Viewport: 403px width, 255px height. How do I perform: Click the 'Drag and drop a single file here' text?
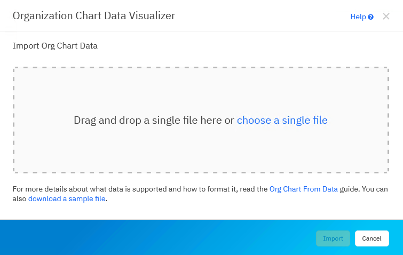coord(154,121)
